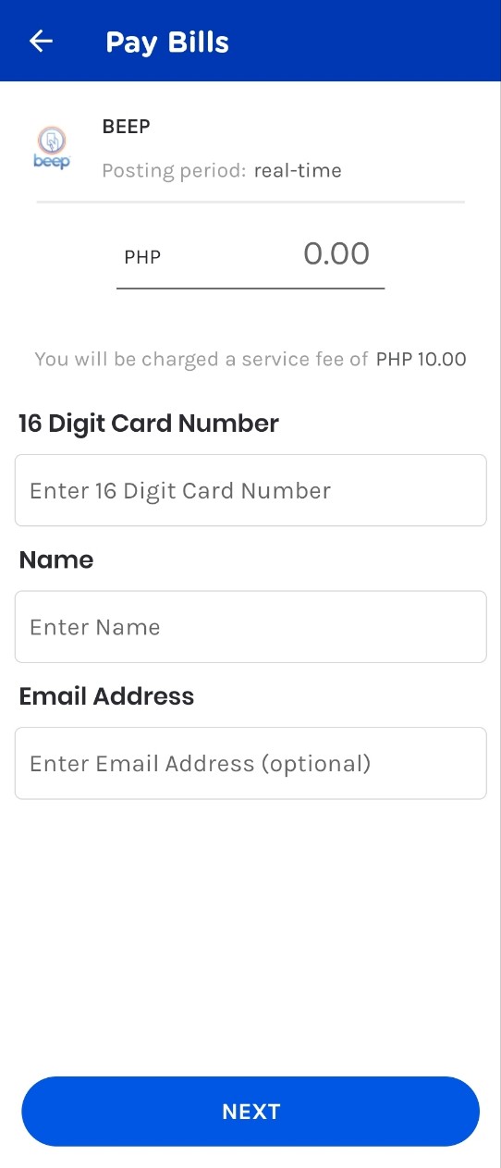The width and height of the screenshot is (501, 1168).
Task: Tap the Pay Bills header title
Action: (x=167, y=43)
